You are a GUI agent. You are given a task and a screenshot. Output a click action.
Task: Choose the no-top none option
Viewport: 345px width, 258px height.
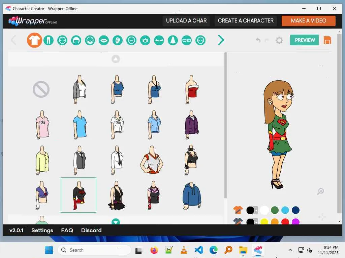point(41,89)
